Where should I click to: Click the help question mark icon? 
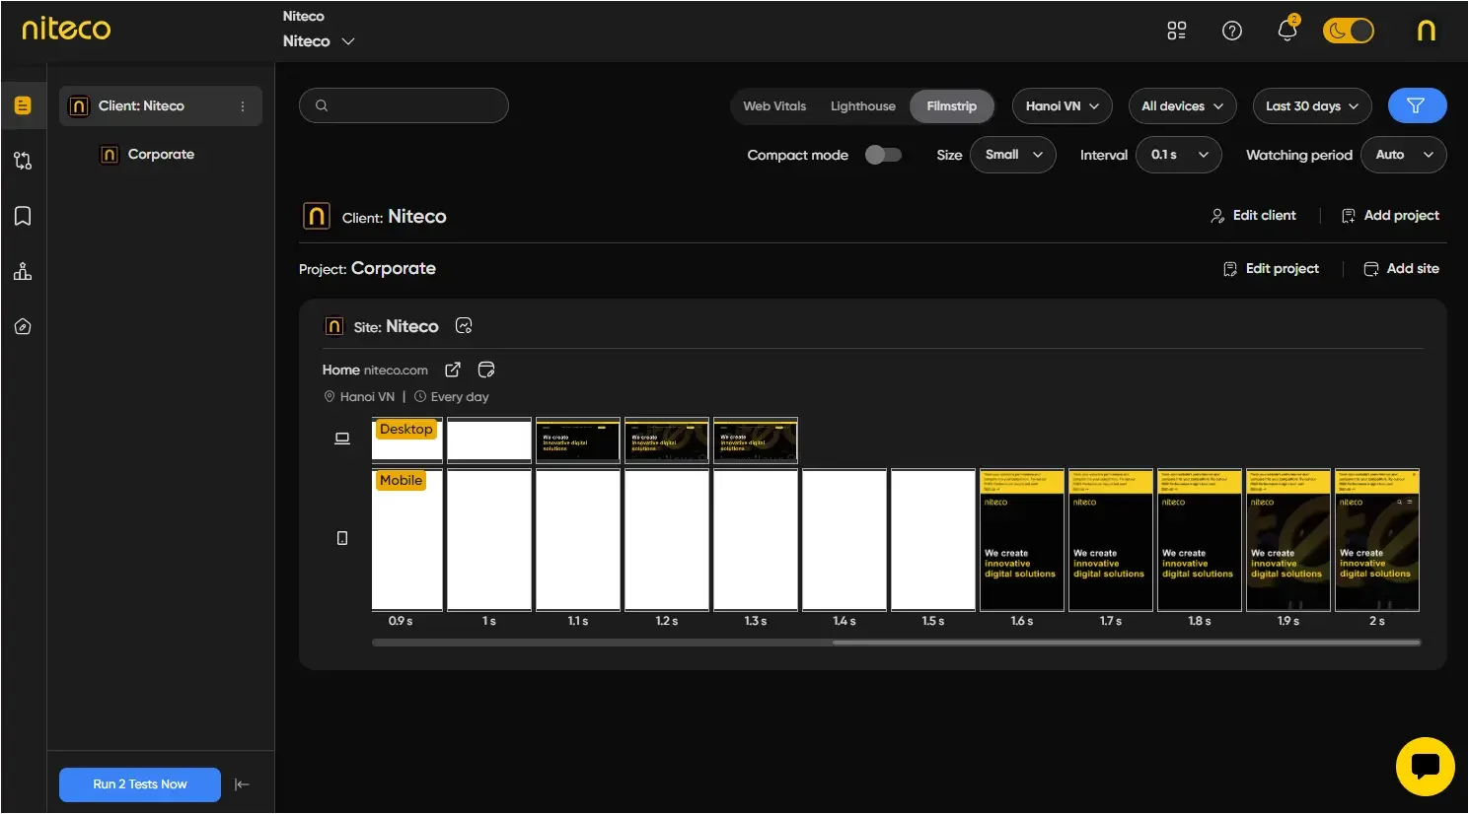(x=1231, y=31)
